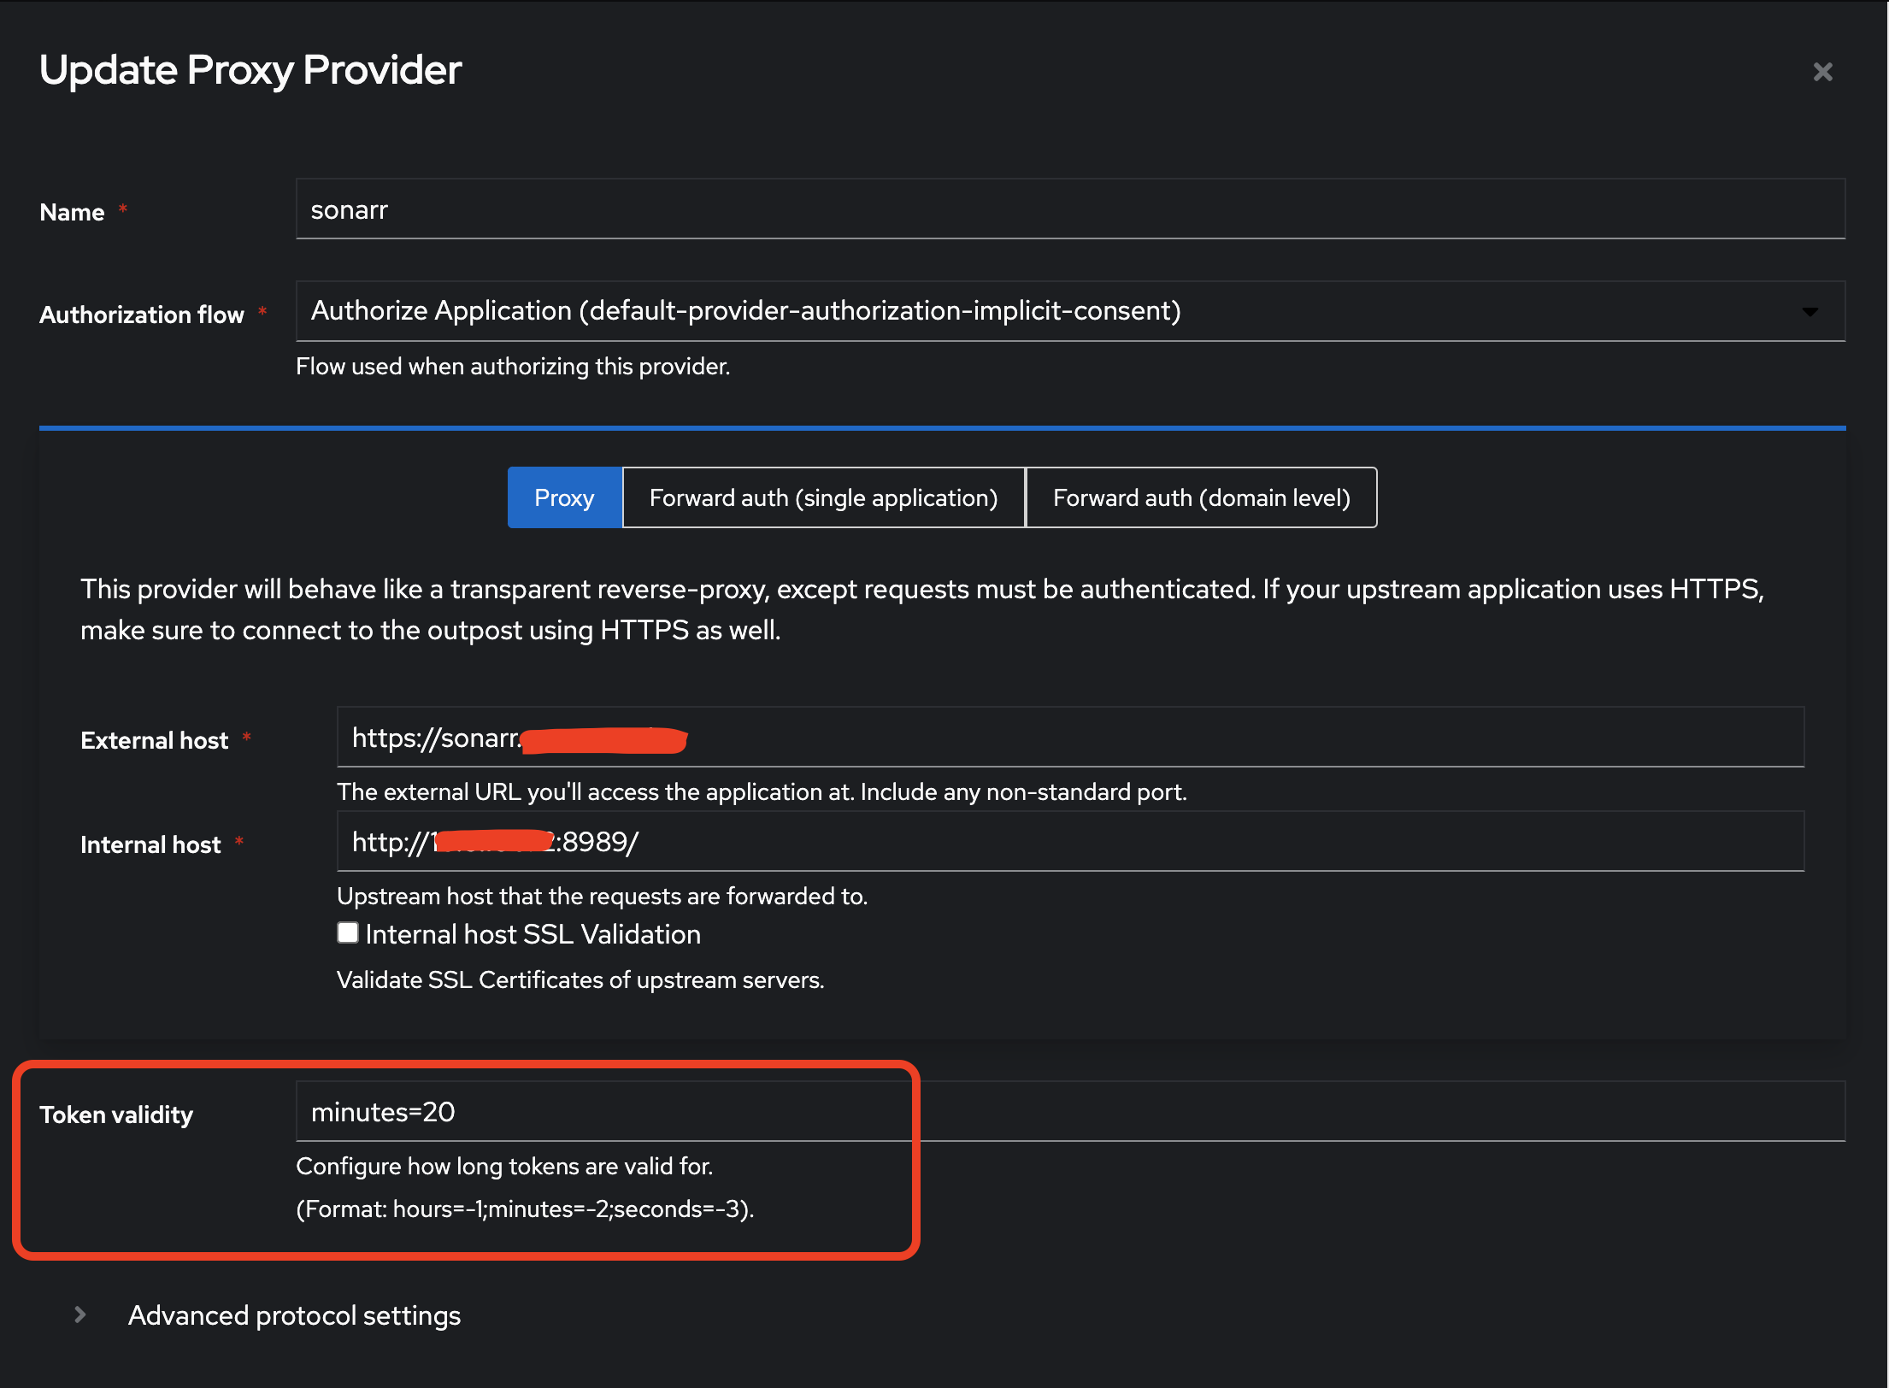Click the Token validity field showing minutes=20

point(1068,1112)
